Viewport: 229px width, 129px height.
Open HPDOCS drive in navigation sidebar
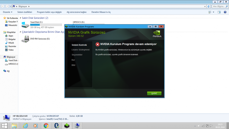11,64
